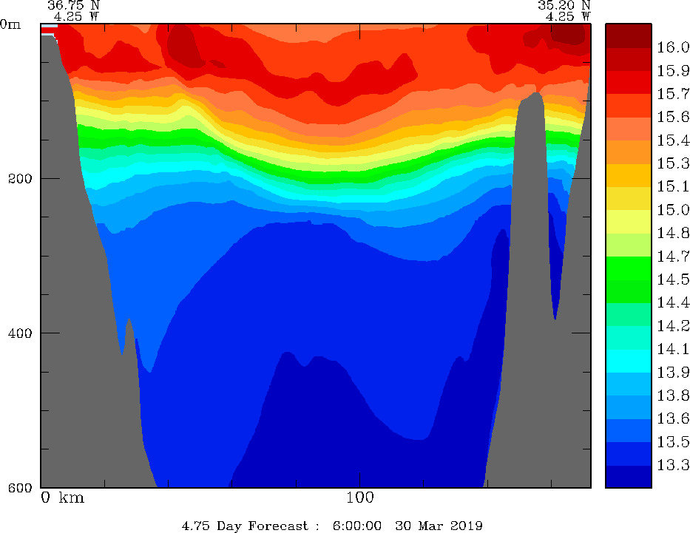Click the '600' depth axis label
The width and height of the screenshot is (690, 533).
20,487
